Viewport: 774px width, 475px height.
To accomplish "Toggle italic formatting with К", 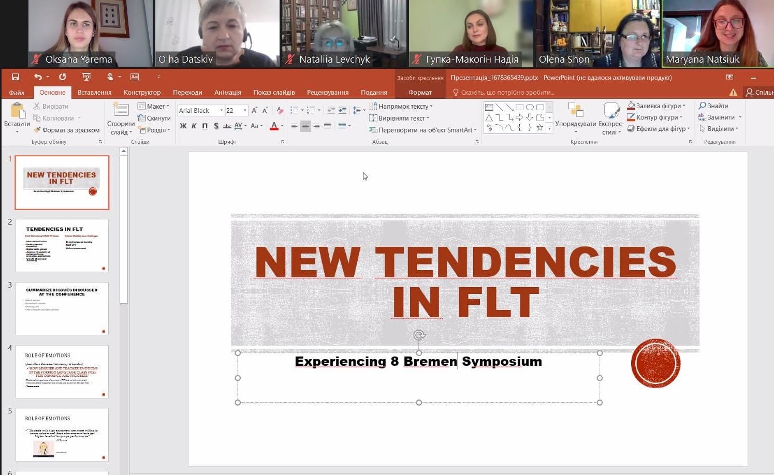I will [193, 126].
